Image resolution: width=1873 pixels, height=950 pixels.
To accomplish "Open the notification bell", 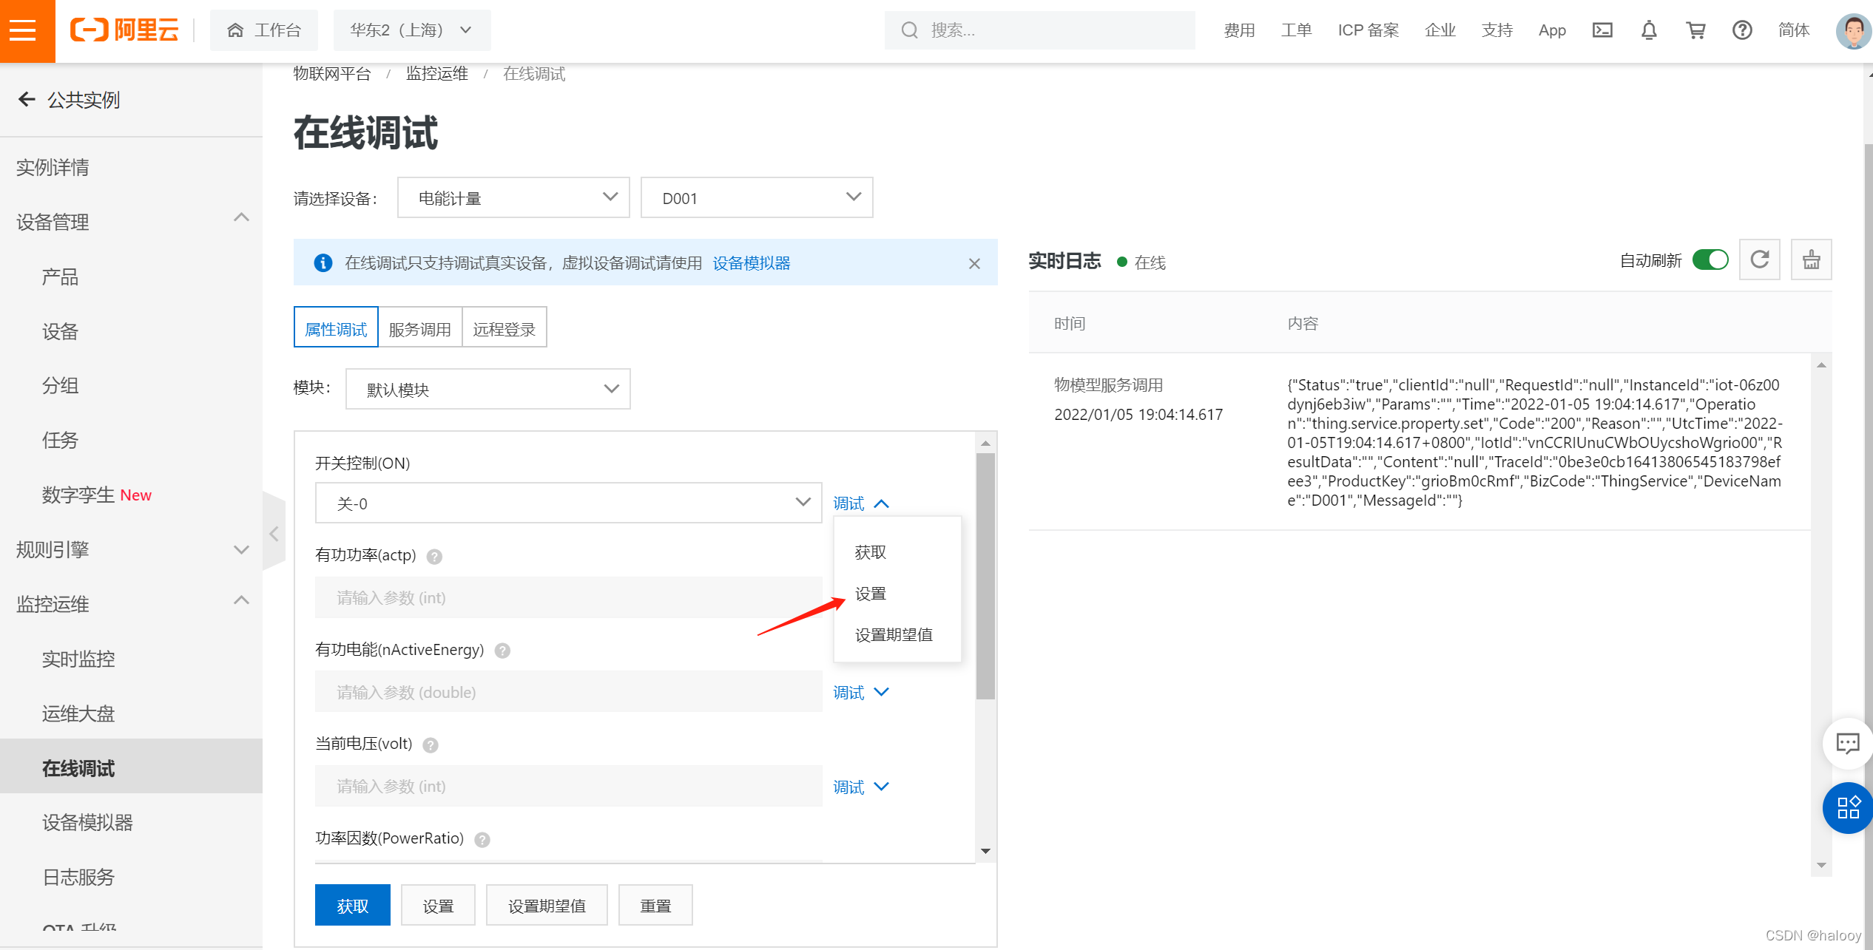I will click(x=1649, y=30).
